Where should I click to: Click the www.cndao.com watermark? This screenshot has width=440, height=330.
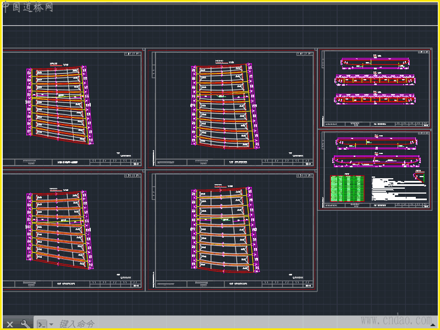[396, 320]
